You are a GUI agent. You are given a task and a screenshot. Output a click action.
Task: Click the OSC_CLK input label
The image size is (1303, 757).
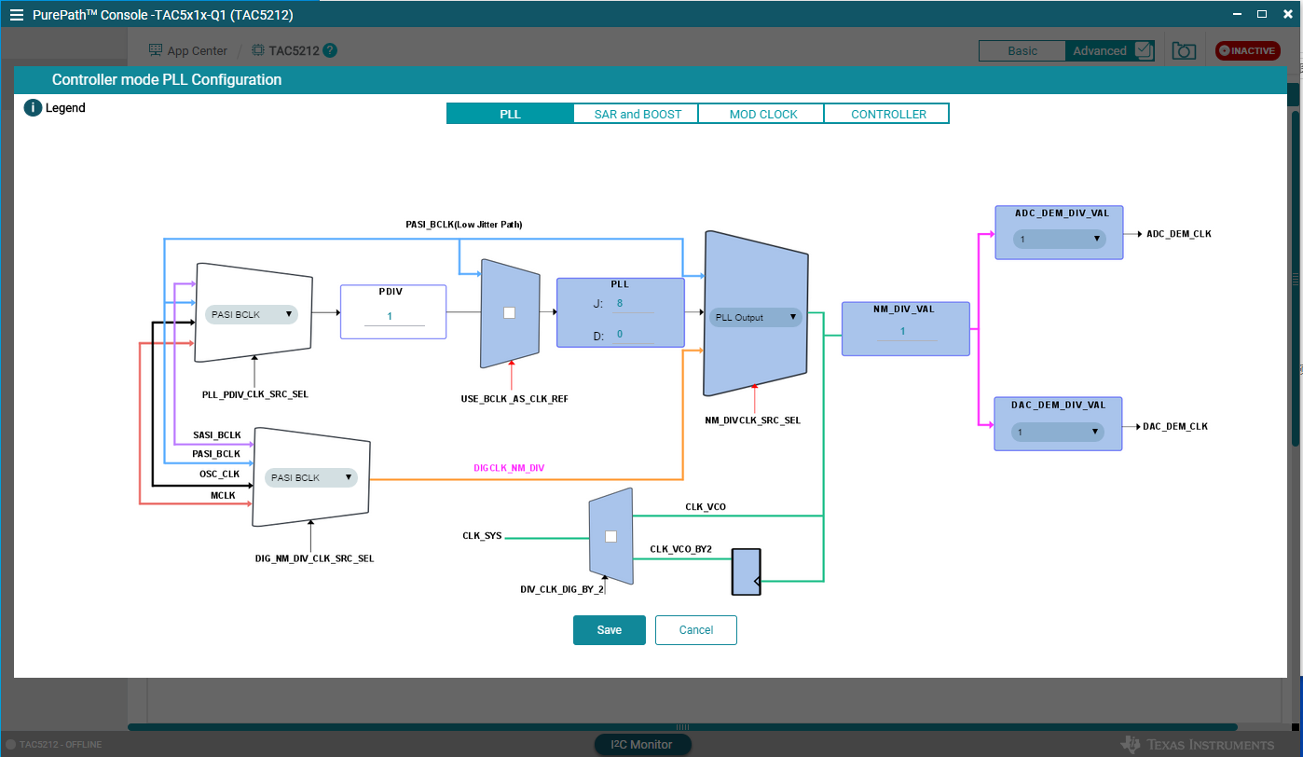[220, 474]
